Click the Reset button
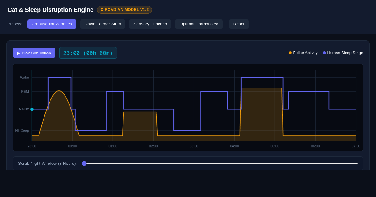 click(x=239, y=24)
